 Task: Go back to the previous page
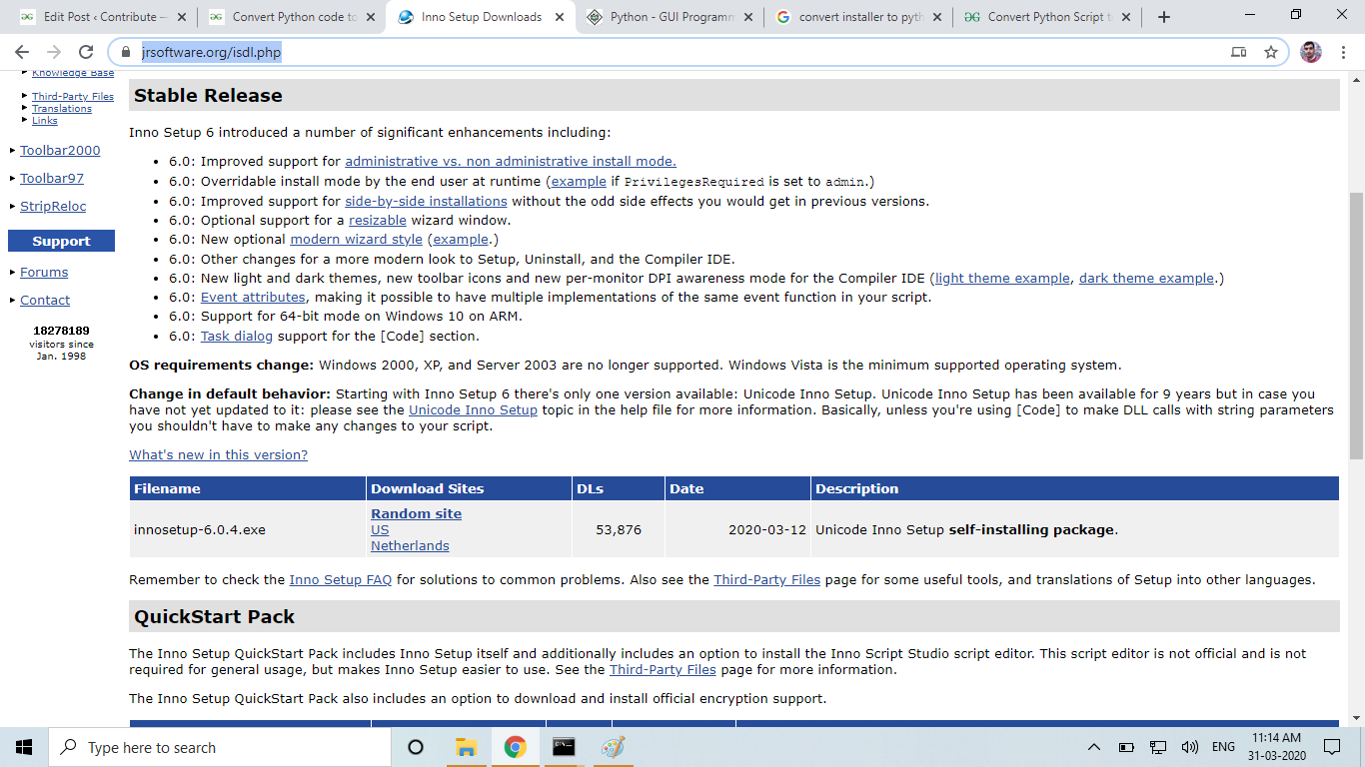(x=22, y=52)
